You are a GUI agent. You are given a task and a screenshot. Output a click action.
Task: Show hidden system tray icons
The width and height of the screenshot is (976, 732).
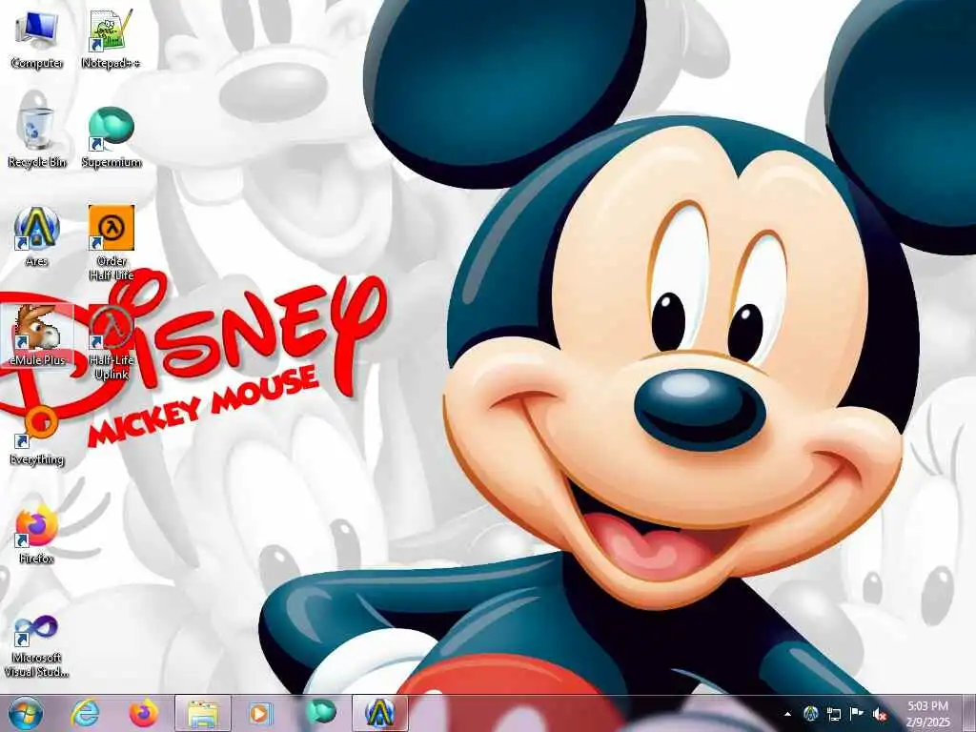click(x=788, y=714)
